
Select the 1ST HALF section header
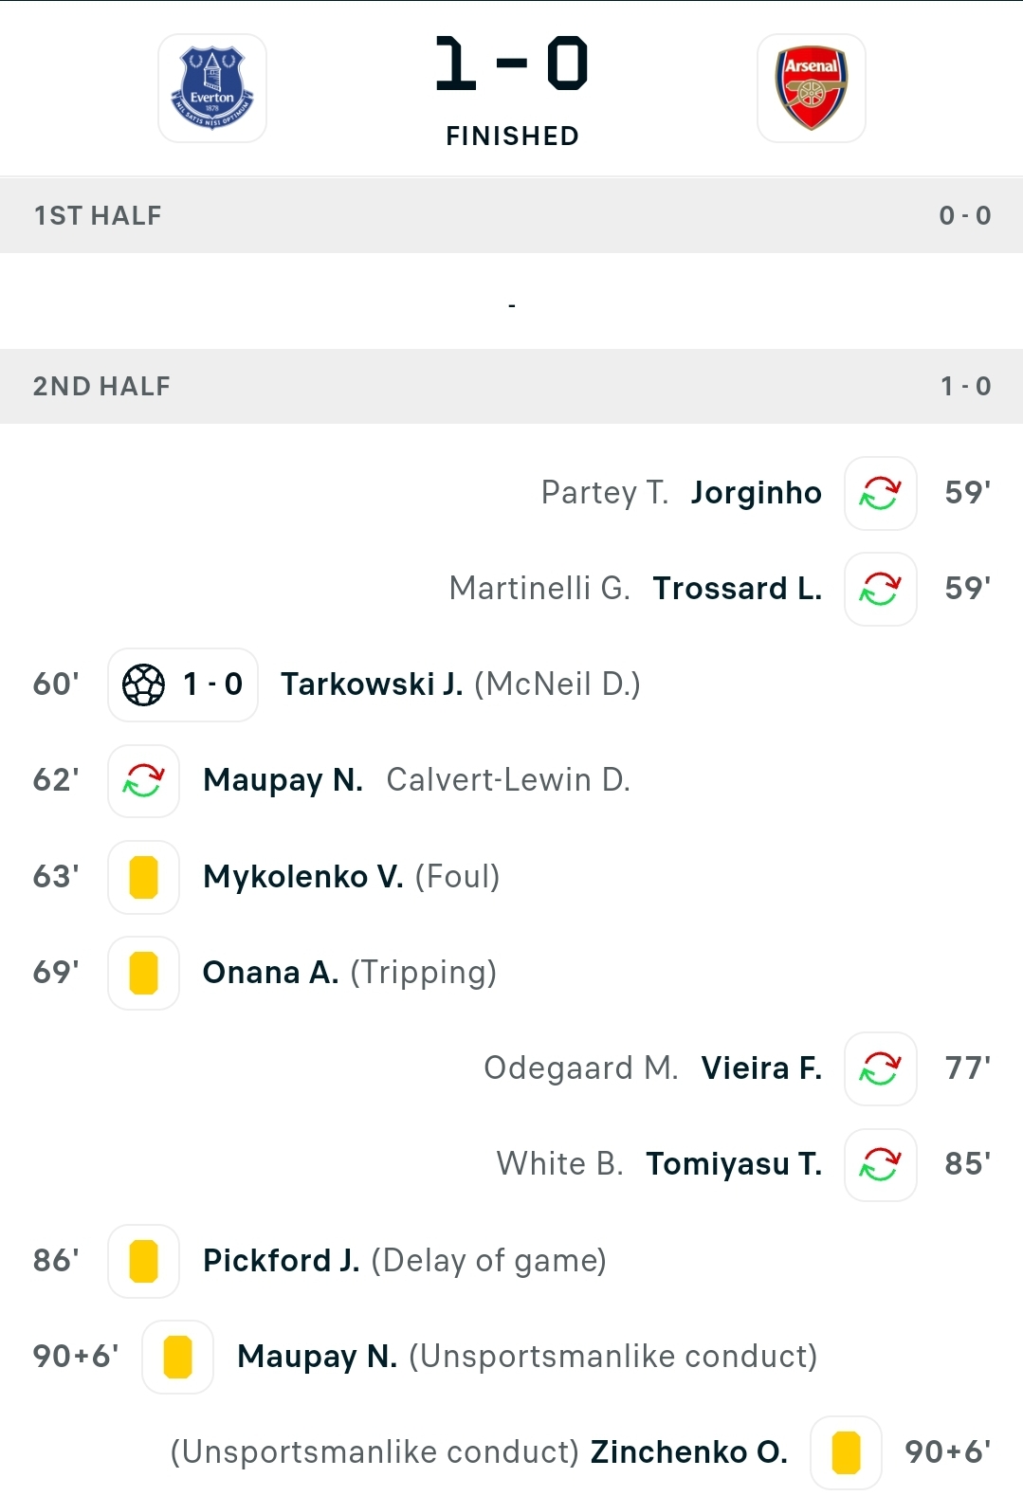511,215
